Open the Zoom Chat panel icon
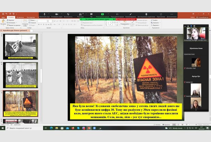 pyautogui.click(x=91, y=15)
